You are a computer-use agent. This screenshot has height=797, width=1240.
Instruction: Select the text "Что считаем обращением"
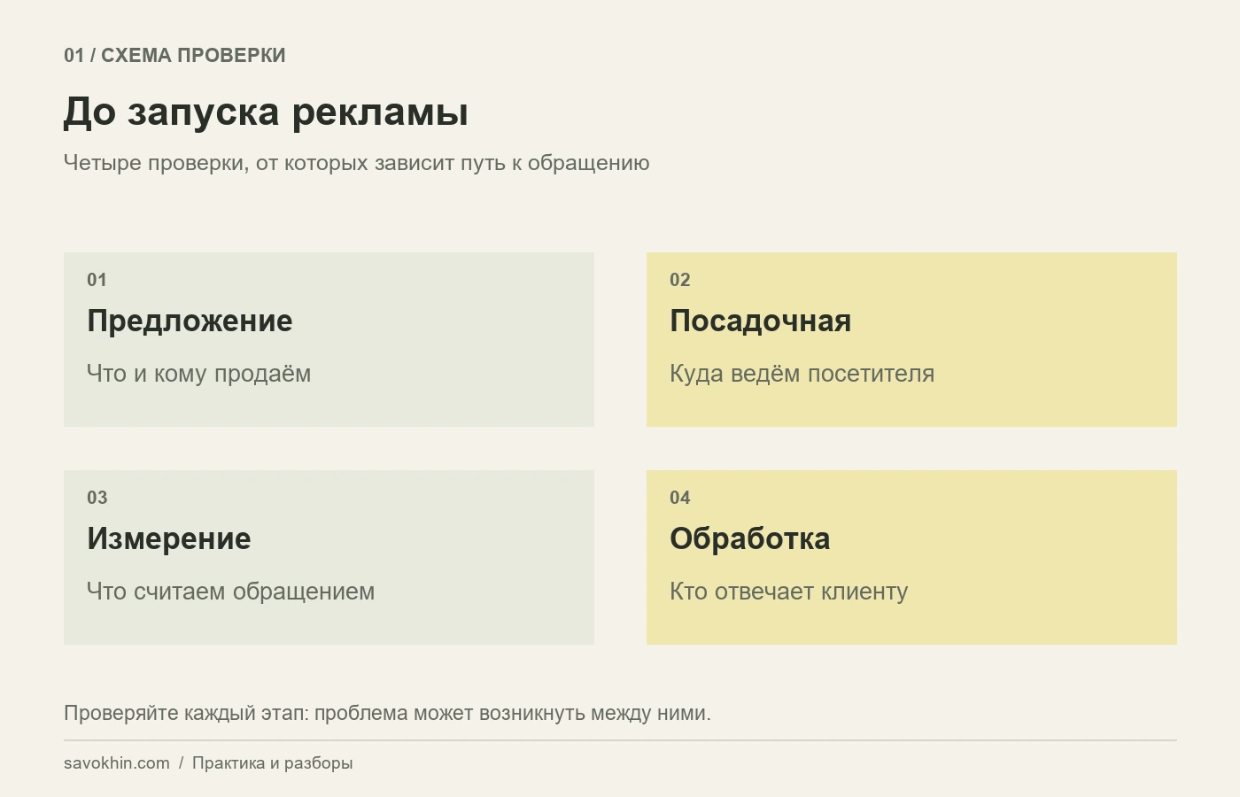(230, 592)
